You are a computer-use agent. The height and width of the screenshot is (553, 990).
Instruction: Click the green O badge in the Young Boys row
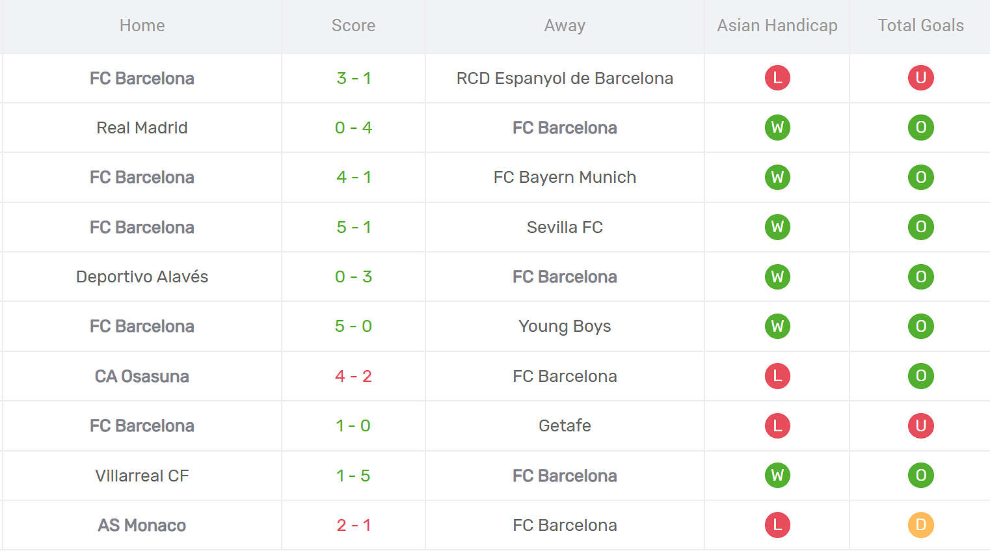(920, 326)
